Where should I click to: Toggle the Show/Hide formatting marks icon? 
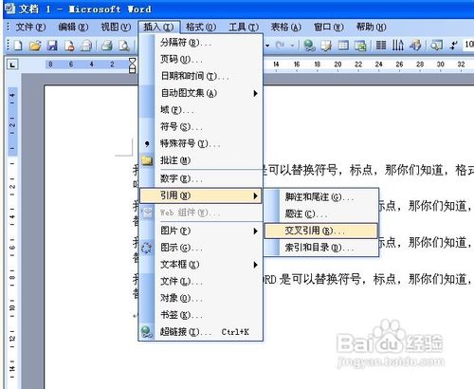click(453, 46)
